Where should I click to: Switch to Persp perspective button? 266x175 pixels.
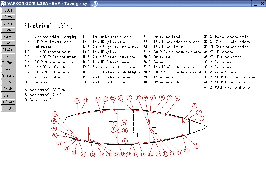click(8, 56)
